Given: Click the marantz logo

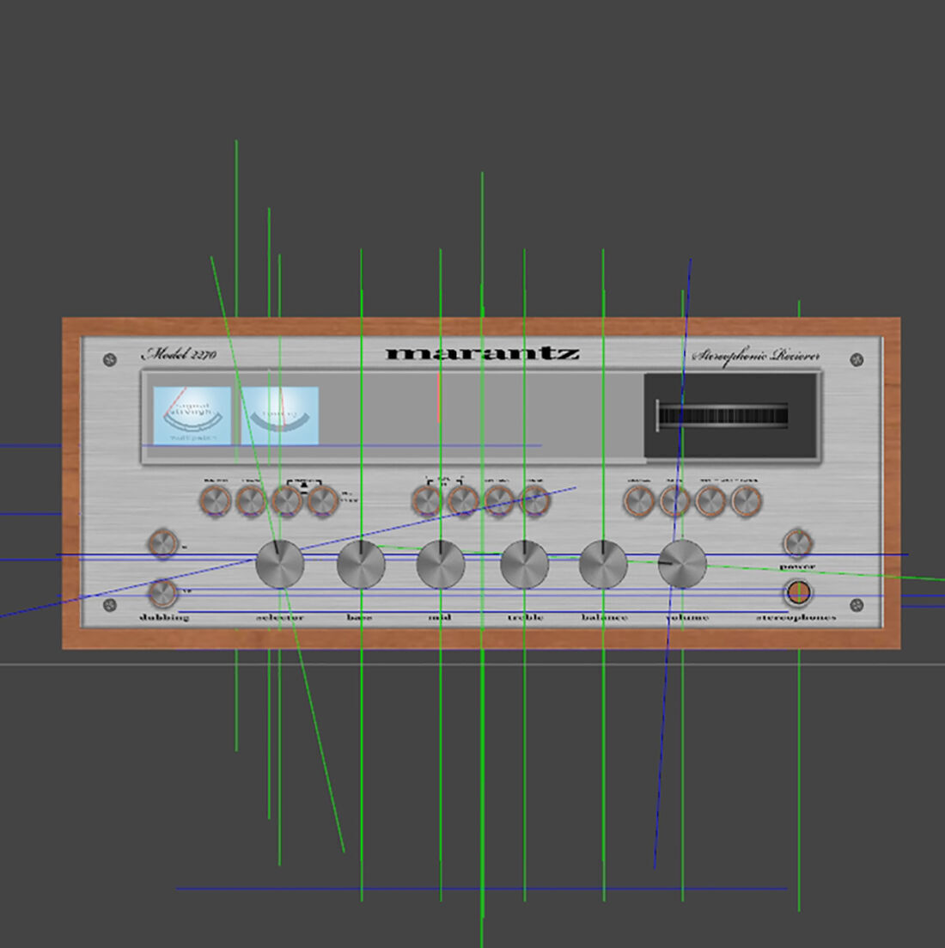Looking at the screenshot, I should point(482,353).
